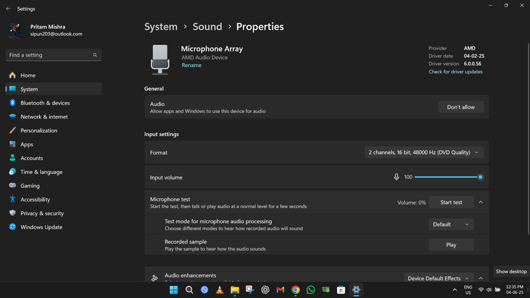530x298 pixels.
Task: Open green chip app icon in taskbar
Action: click(326, 290)
